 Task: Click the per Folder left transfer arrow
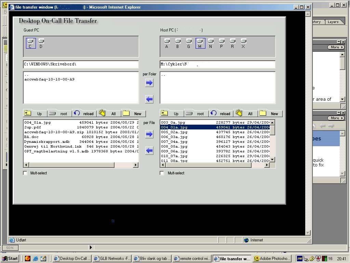click(149, 99)
